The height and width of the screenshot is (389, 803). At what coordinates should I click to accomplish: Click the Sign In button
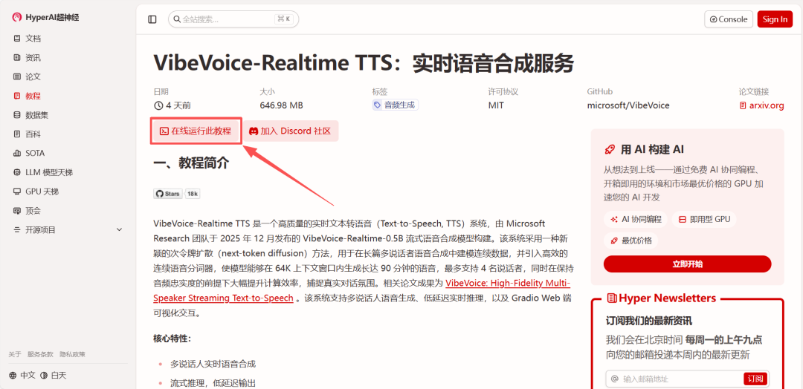coord(775,19)
